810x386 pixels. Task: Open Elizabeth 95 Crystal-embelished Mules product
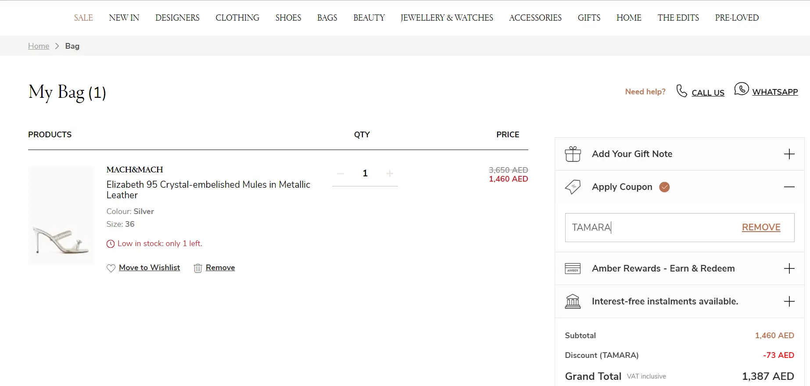pos(208,190)
